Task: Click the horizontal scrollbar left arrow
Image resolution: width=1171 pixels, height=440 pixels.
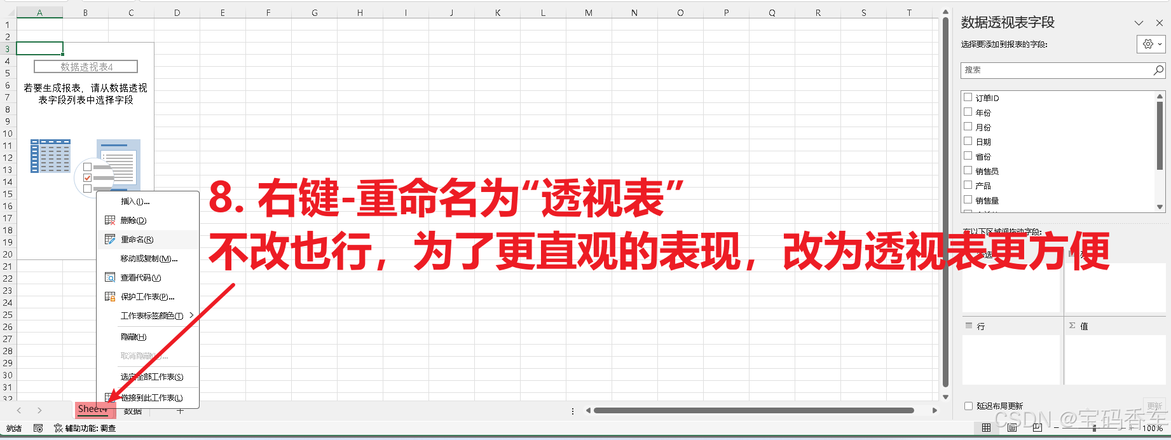Action: pyautogui.click(x=588, y=411)
